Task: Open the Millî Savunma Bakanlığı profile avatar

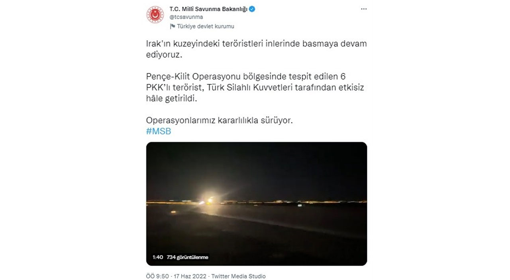Action: [x=155, y=15]
